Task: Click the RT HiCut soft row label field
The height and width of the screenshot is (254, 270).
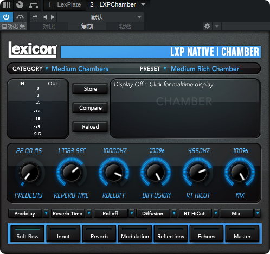Action: [x=195, y=213]
